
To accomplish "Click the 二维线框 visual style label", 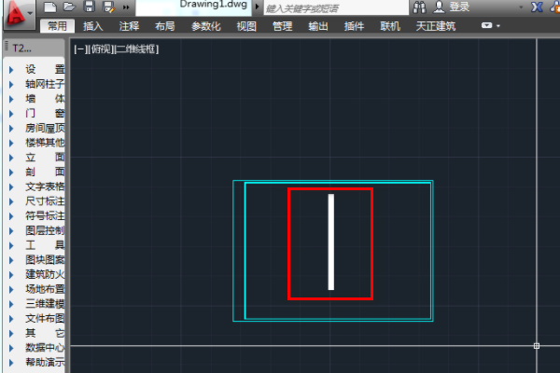I will (136, 49).
